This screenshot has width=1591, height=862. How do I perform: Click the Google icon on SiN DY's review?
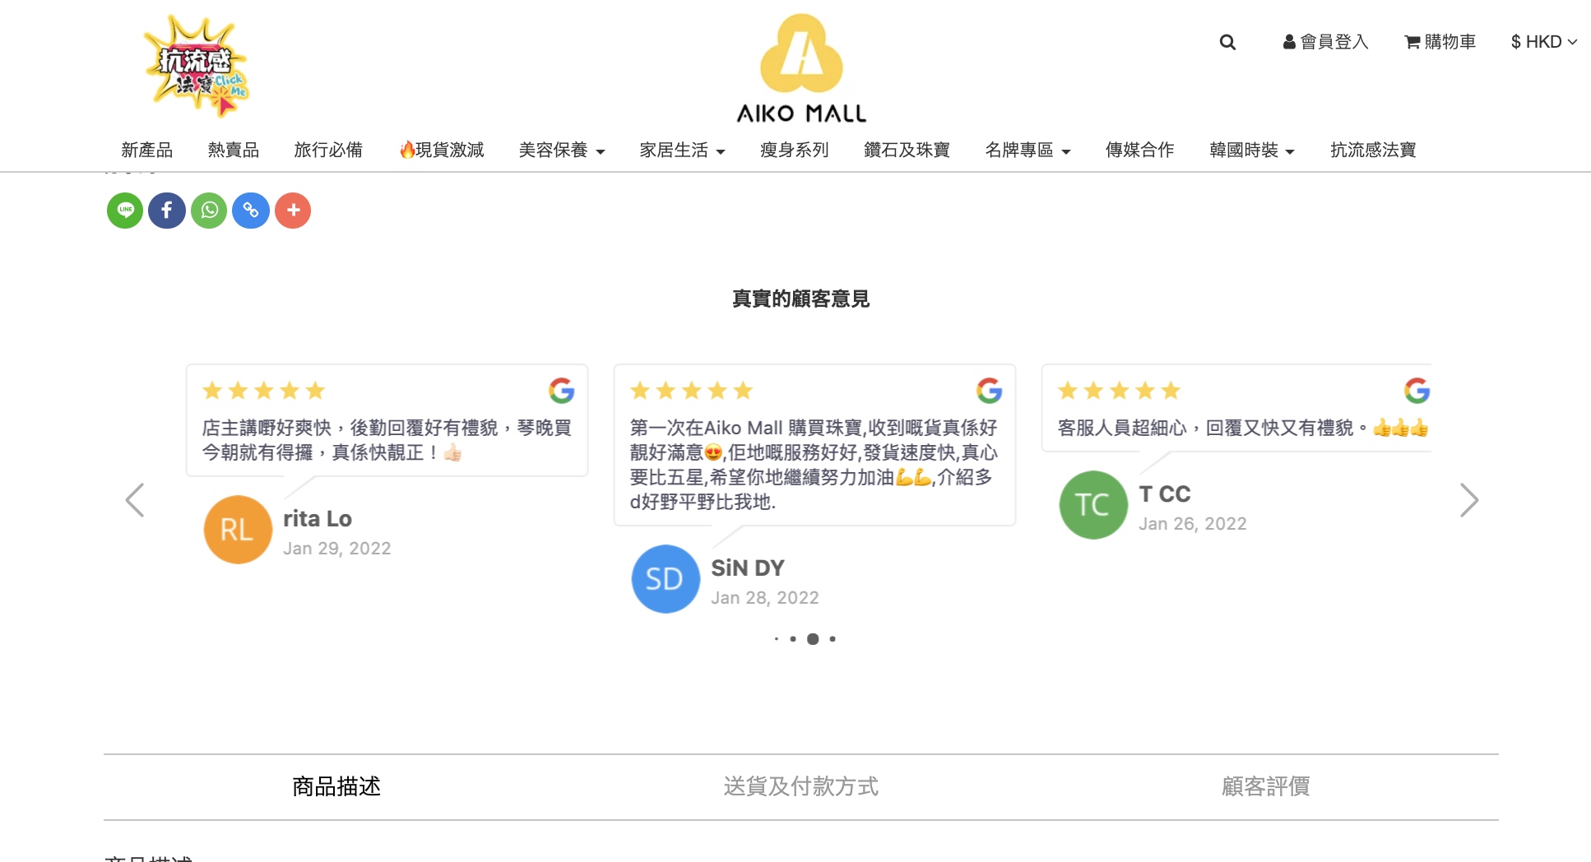[x=989, y=391]
